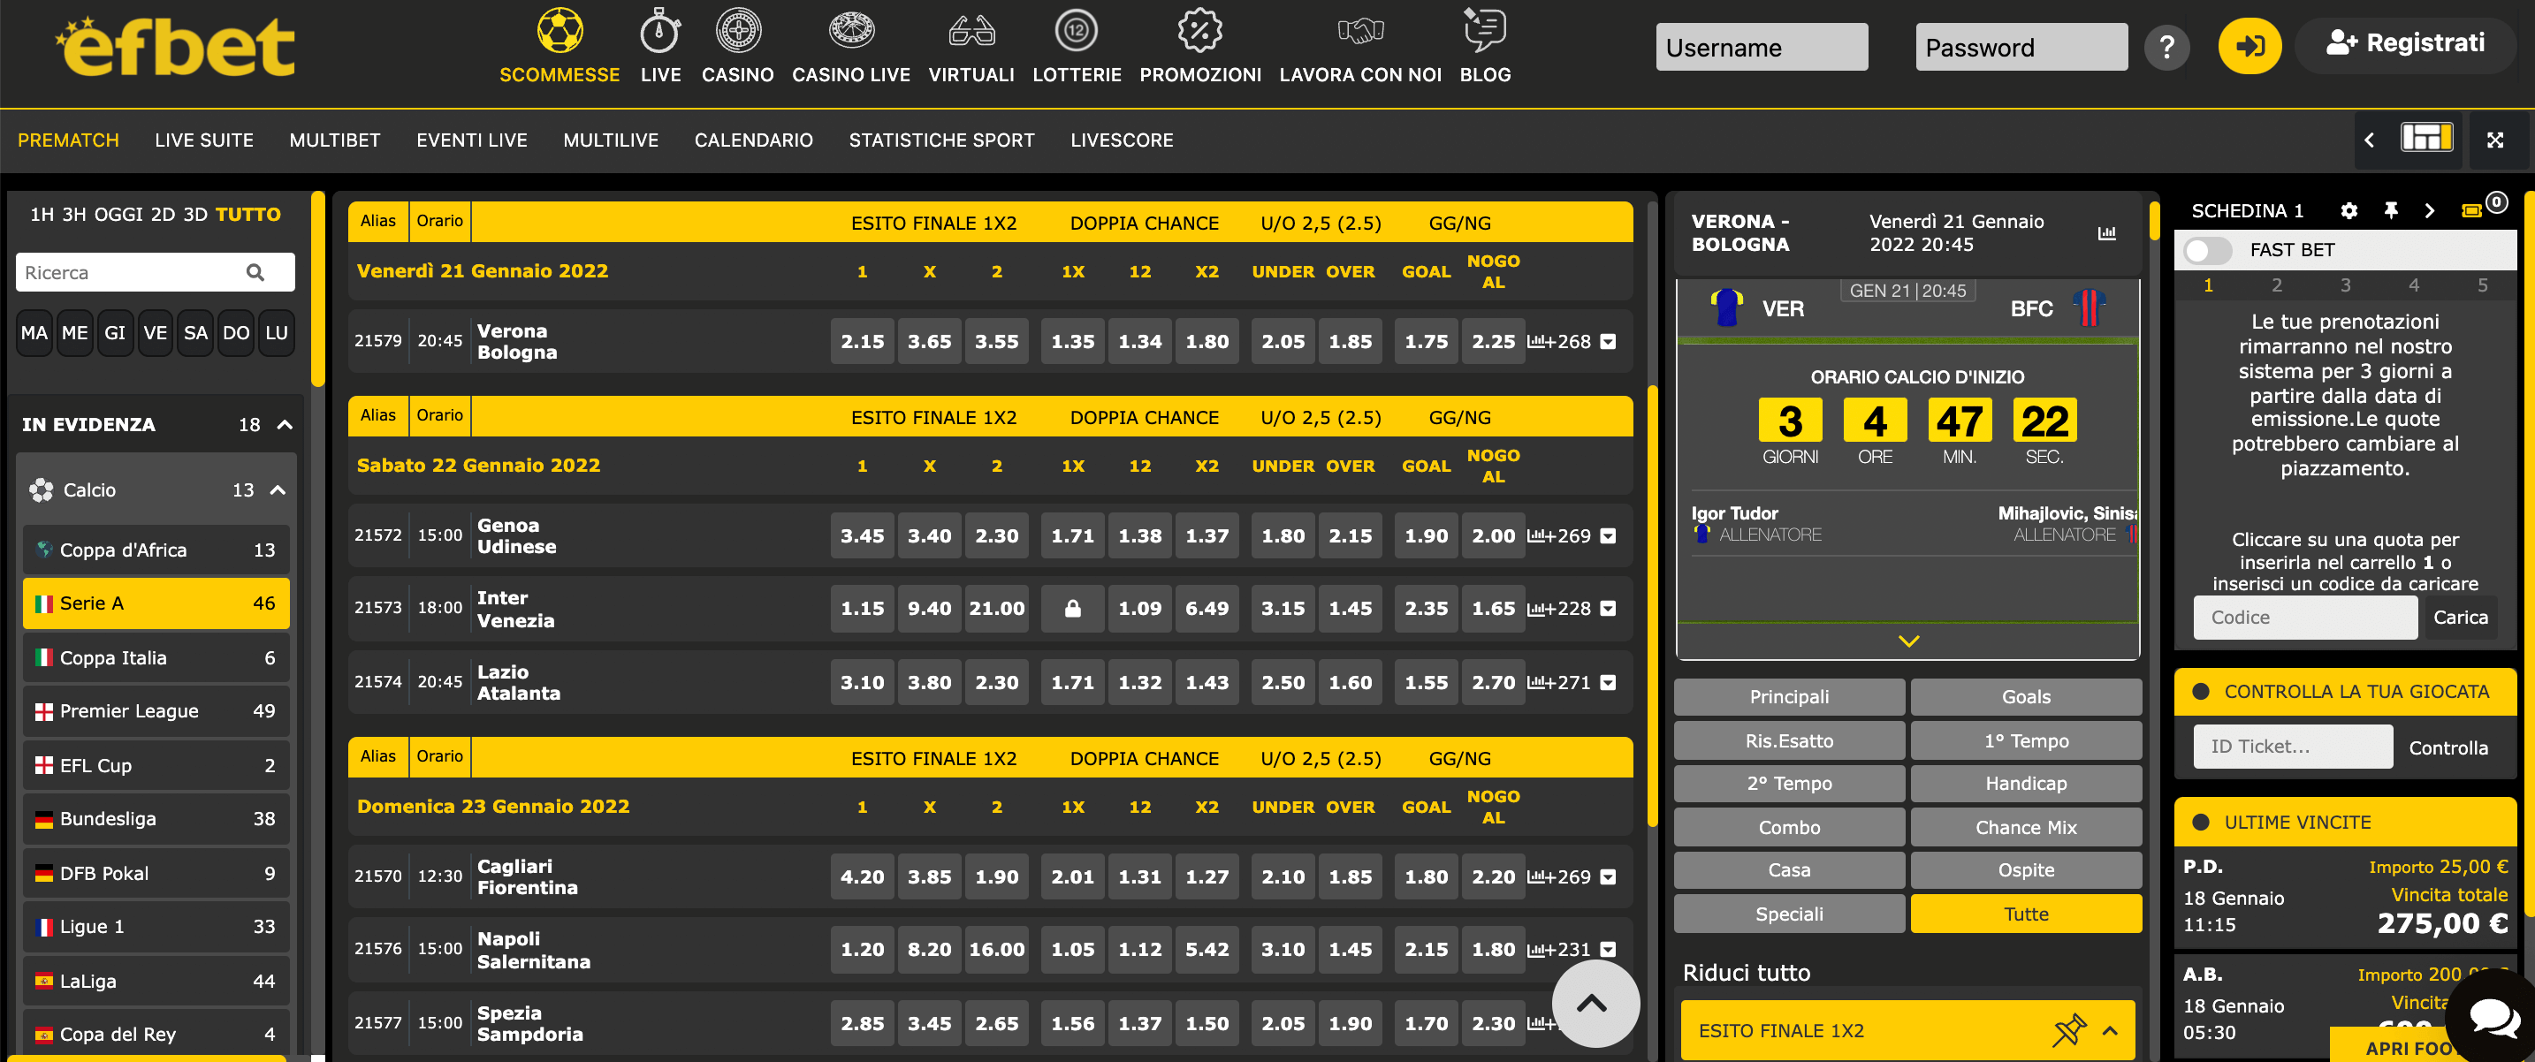
Task: Switch to the Multibet tab
Action: [x=335, y=140]
